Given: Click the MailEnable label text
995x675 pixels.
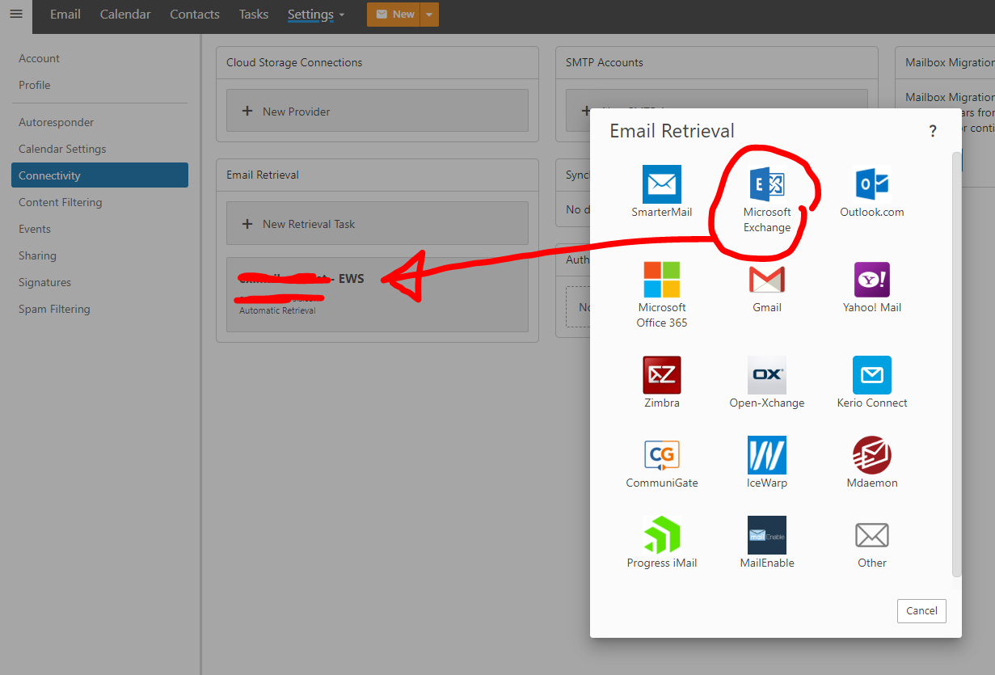Looking at the screenshot, I should coord(767,563).
